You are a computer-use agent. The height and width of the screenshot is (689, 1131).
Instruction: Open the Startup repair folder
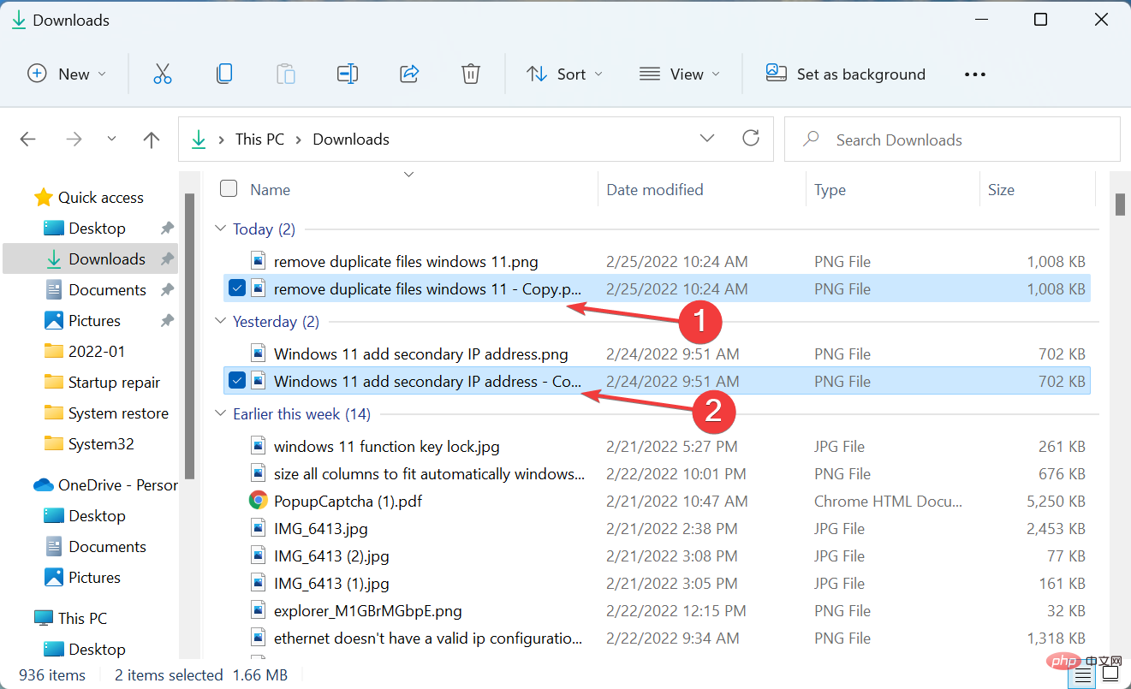[x=114, y=383]
